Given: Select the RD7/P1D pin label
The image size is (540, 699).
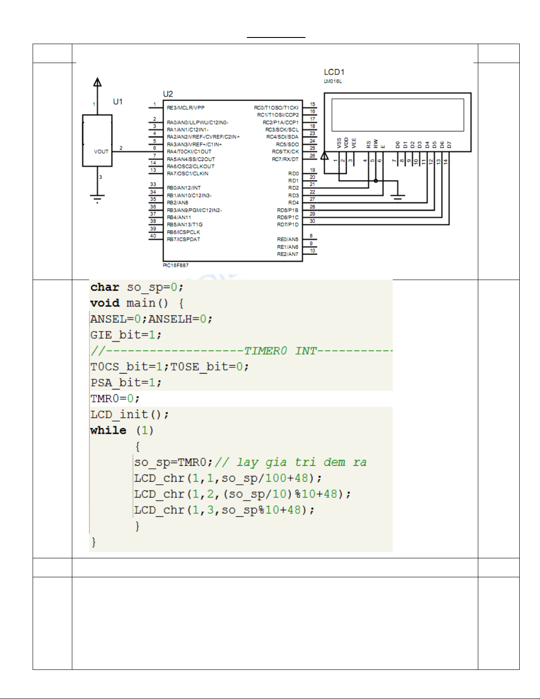Looking at the screenshot, I should 287,225.
